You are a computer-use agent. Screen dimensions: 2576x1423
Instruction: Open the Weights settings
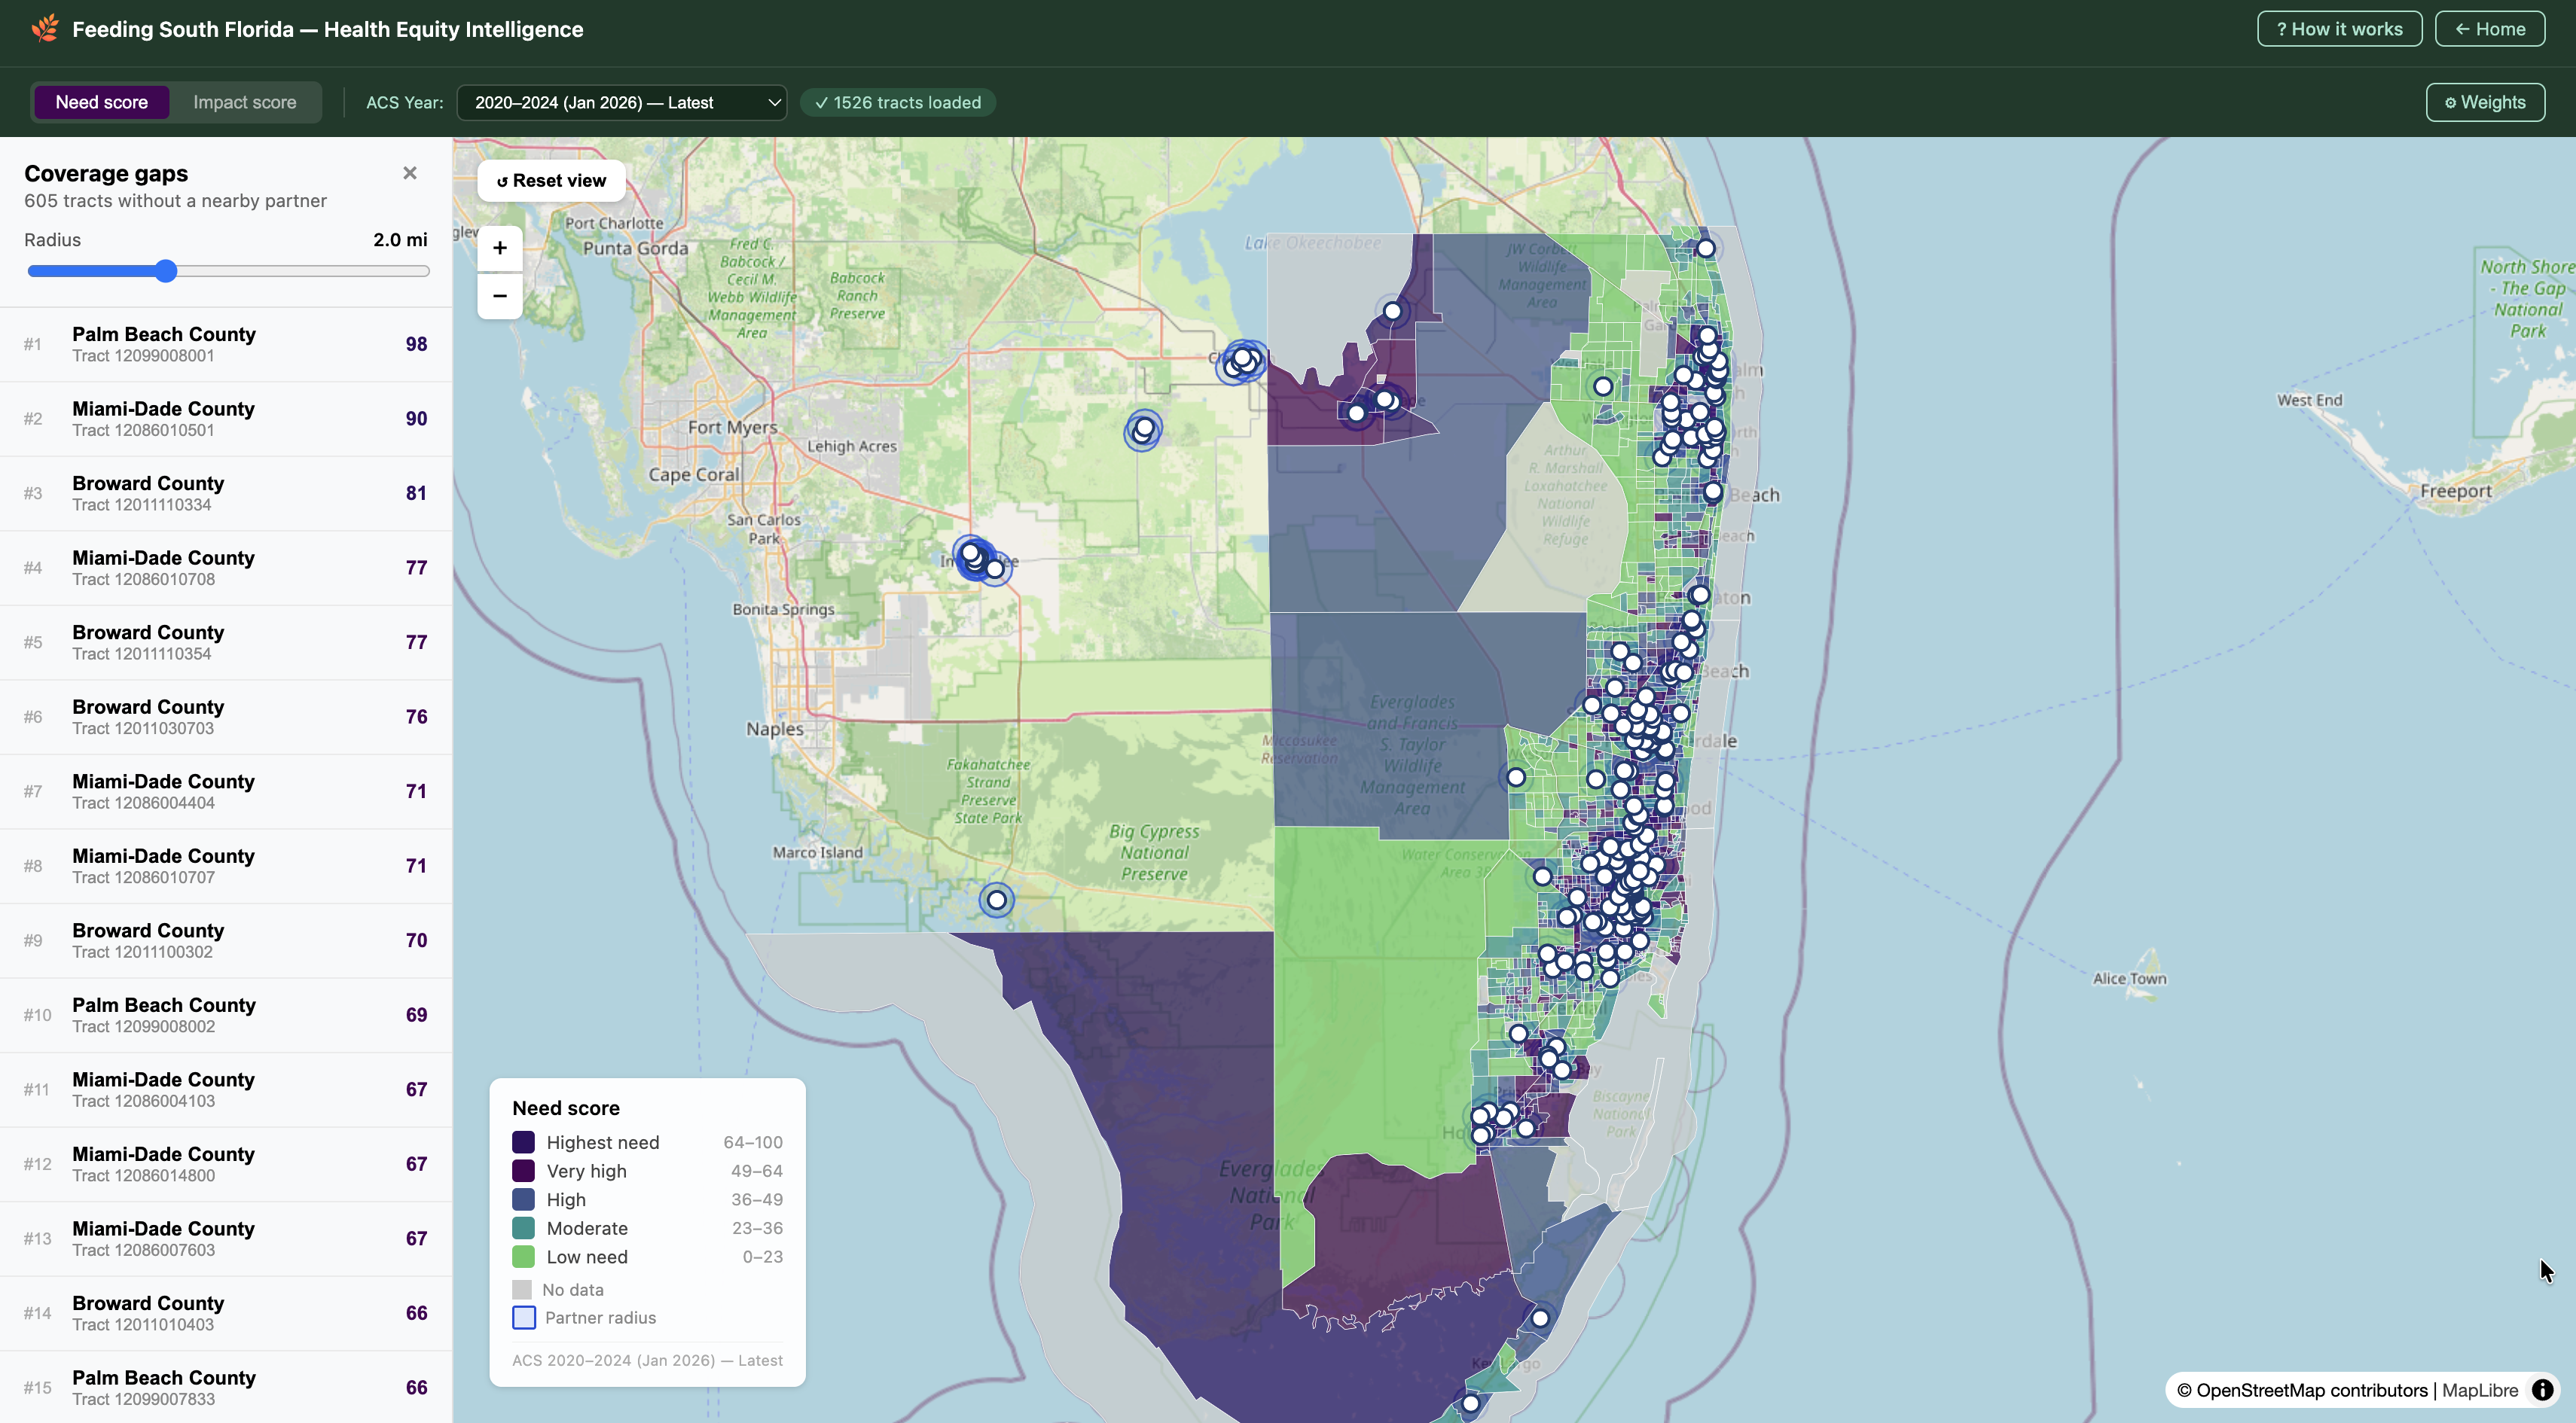pos(2485,102)
